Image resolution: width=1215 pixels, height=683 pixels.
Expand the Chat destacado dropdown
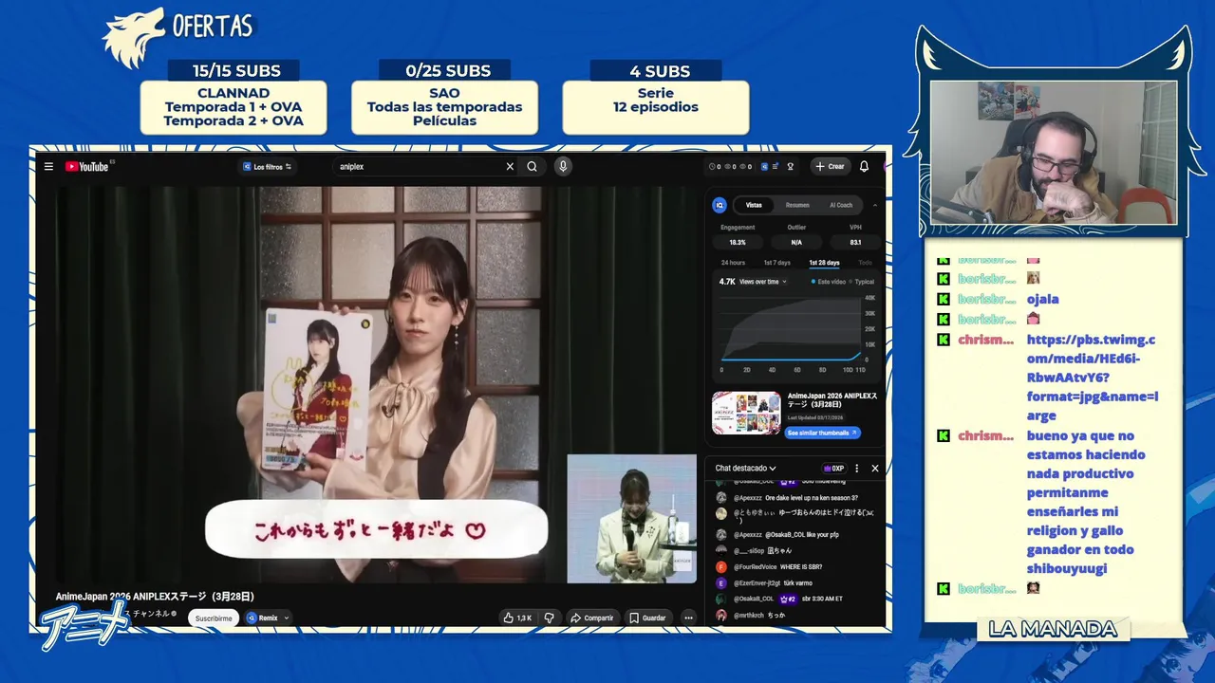point(746,468)
